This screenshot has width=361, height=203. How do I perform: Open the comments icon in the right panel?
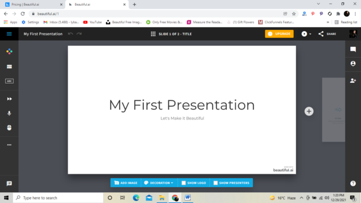[x=353, y=49]
